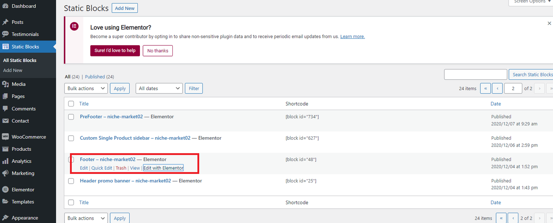
Task: Click Sure! I'd love to help button
Action: [x=115, y=50]
